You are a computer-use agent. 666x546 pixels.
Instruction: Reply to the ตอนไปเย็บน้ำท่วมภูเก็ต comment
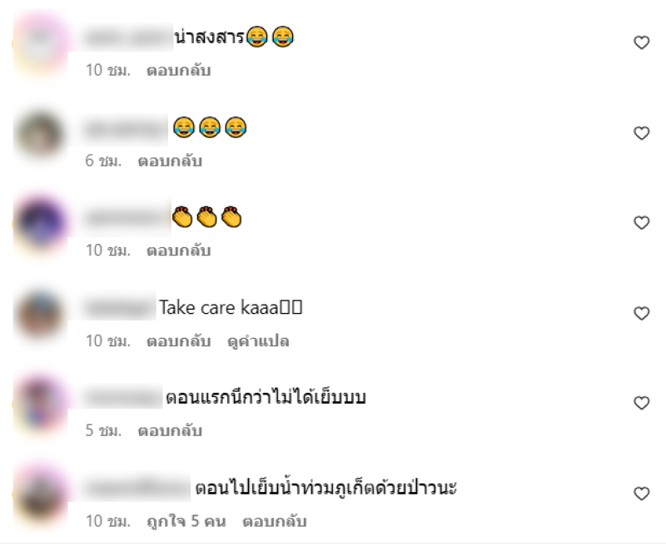(275, 521)
